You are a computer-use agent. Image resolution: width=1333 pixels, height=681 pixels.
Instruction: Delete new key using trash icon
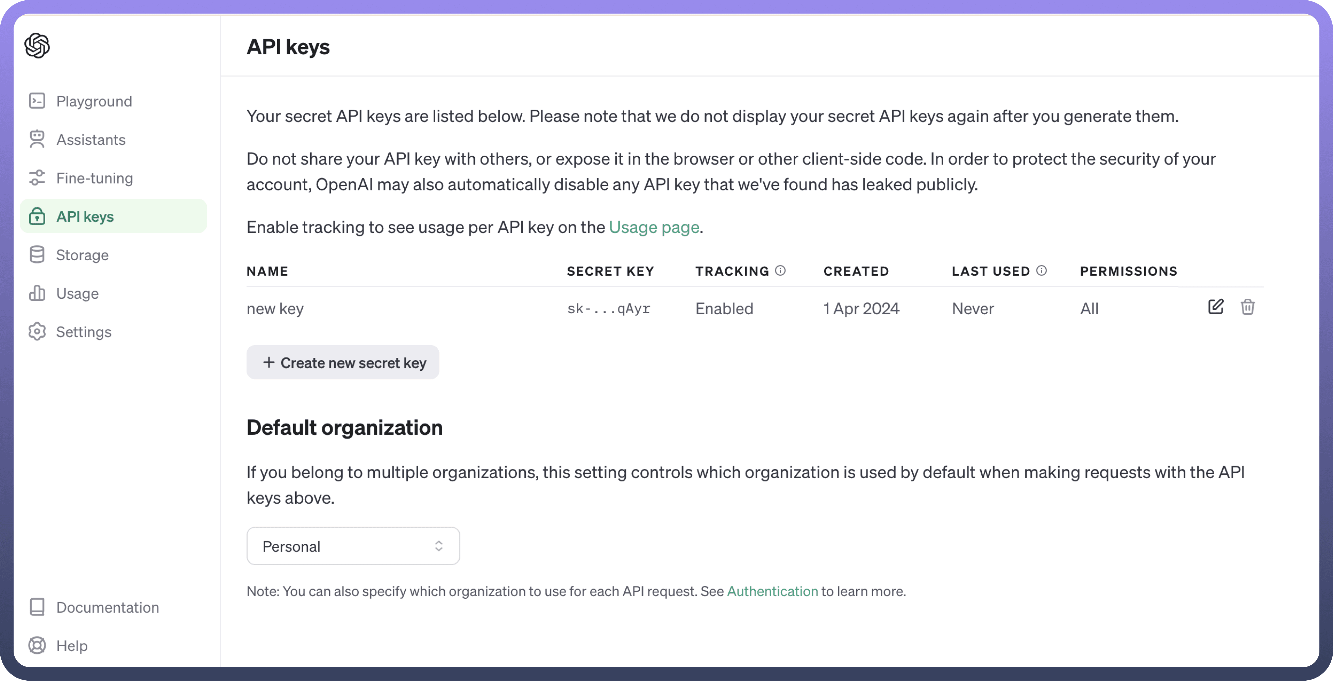click(1247, 307)
